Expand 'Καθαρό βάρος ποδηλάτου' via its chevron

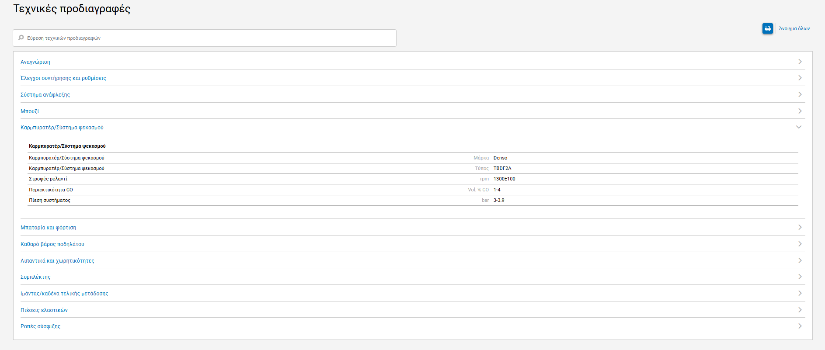pos(800,244)
